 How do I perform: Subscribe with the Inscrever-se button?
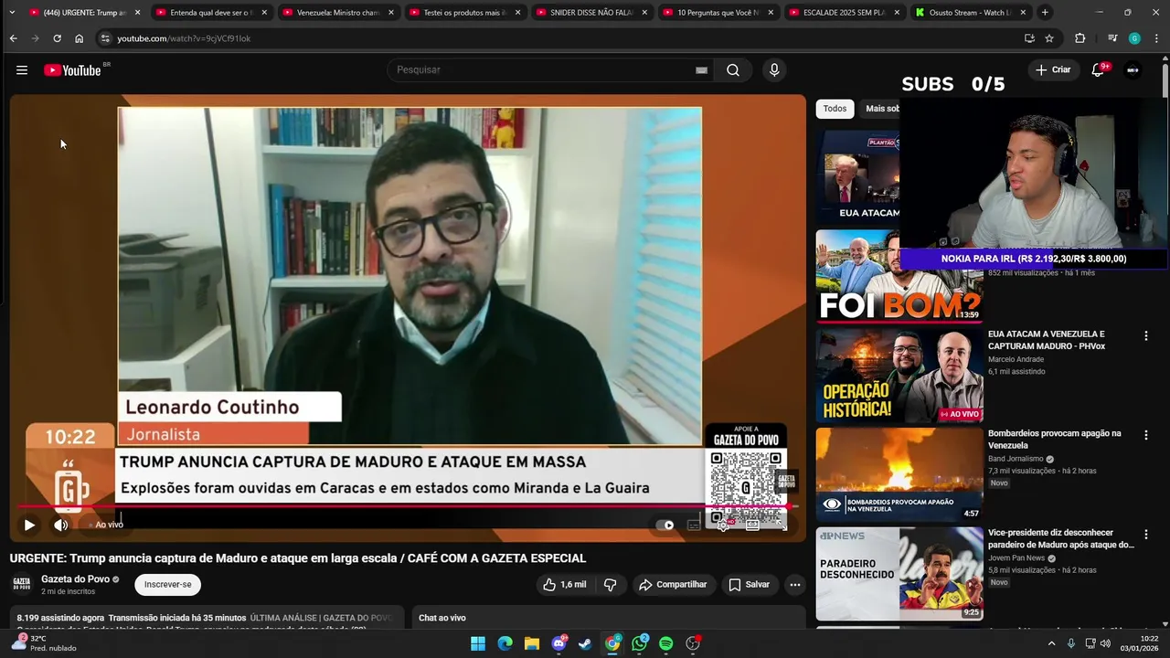tap(168, 585)
